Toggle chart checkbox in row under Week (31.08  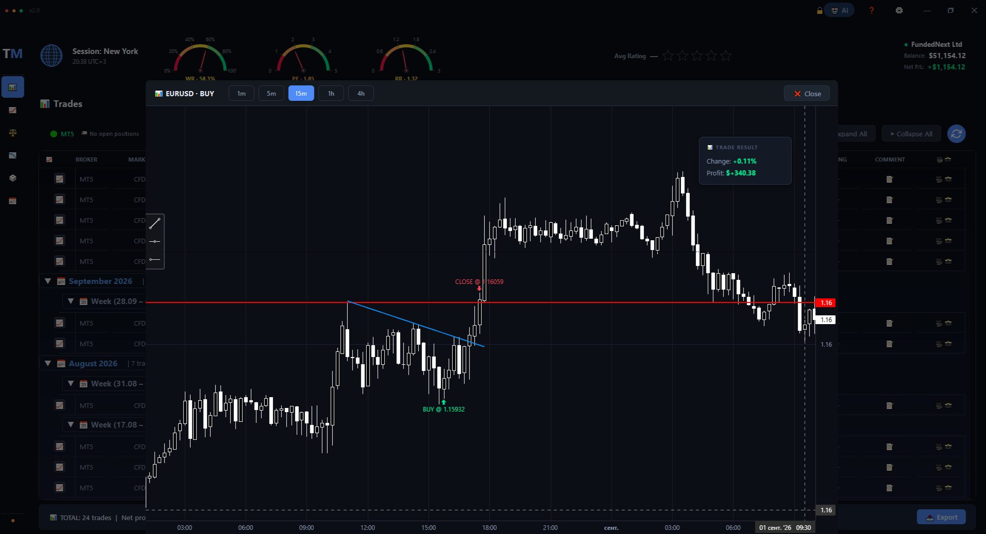click(x=60, y=405)
